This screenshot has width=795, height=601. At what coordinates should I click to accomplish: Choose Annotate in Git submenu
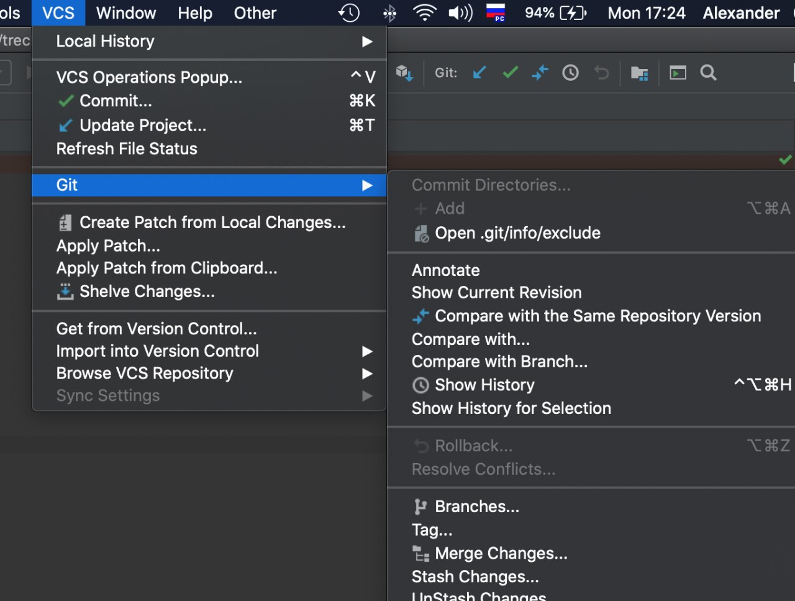[x=591, y=270]
